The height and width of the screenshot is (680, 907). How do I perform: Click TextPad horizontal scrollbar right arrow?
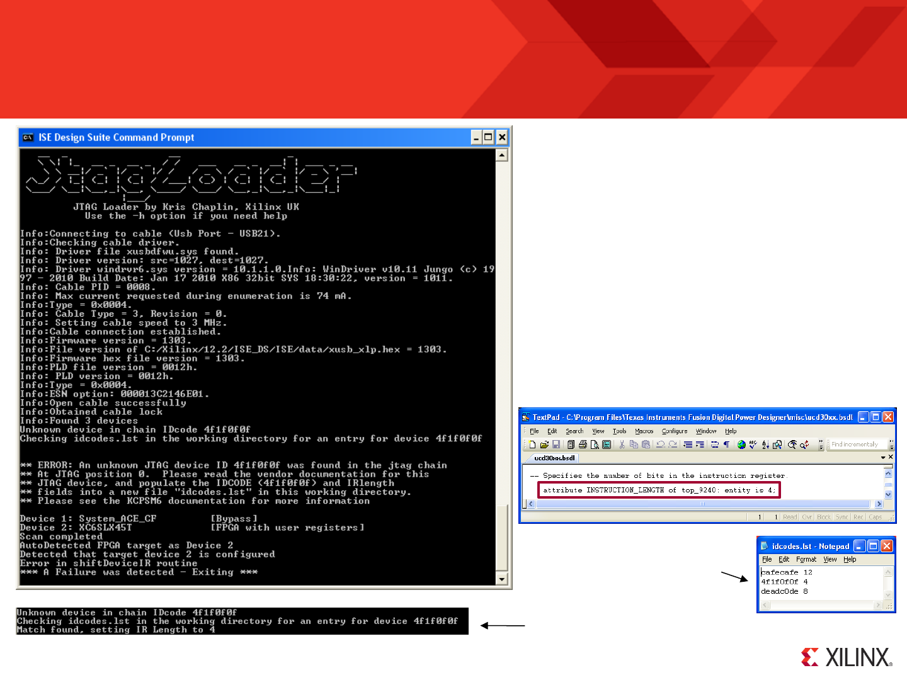pos(879,504)
